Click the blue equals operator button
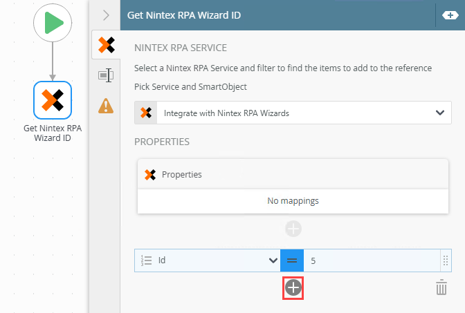The width and height of the screenshot is (465, 313). click(291, 260)
